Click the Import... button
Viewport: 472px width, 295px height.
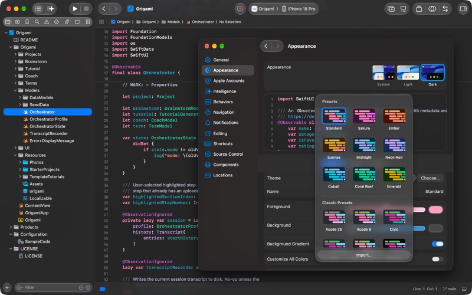pos(363,255)
